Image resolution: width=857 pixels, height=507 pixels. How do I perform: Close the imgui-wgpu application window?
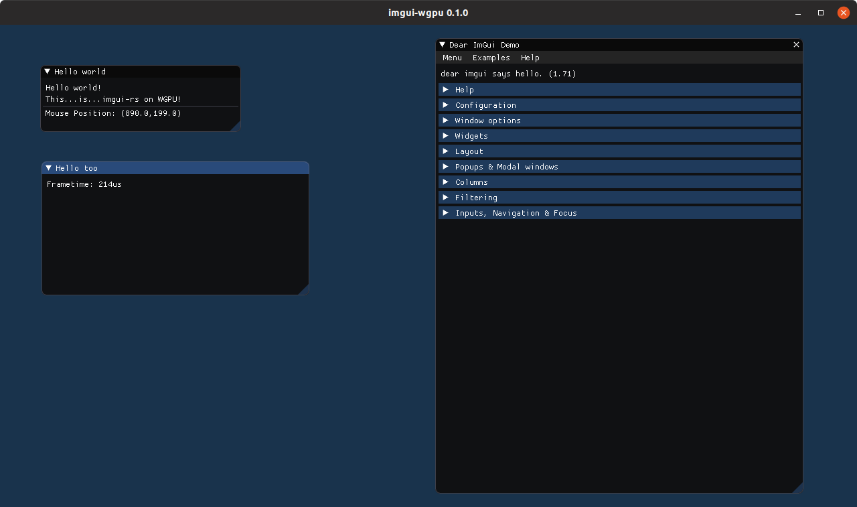[x=844, y=13]
